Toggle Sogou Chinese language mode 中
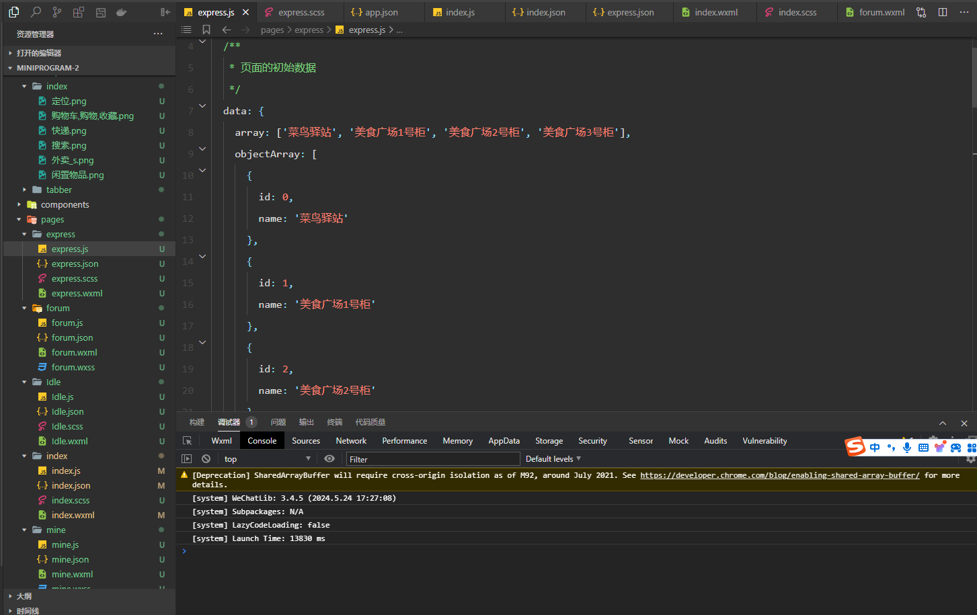Viewport: 977px width, 615px height. point(875,447)
